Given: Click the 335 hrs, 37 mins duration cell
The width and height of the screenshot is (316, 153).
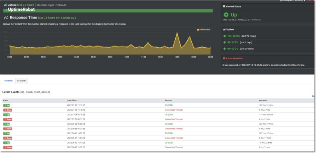Looking at the screenshot, I should pos(266,124).
